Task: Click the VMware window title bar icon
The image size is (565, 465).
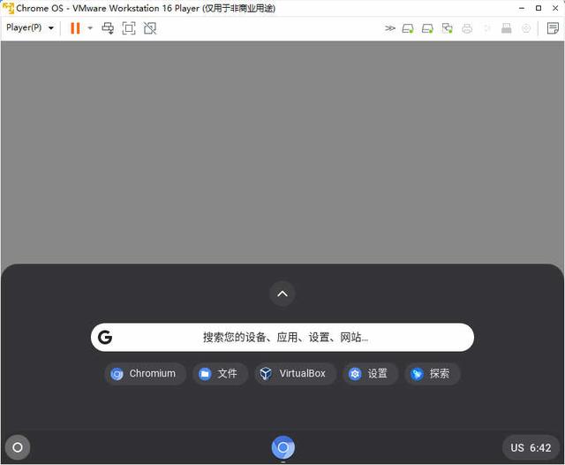Action: [8, 8]
